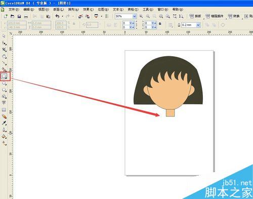Click the Paste clipboard icon

coord(48,16)
